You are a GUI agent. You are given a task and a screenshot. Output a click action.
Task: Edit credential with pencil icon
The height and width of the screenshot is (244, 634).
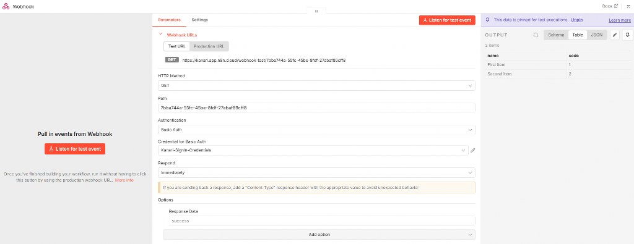click(472, 151)
